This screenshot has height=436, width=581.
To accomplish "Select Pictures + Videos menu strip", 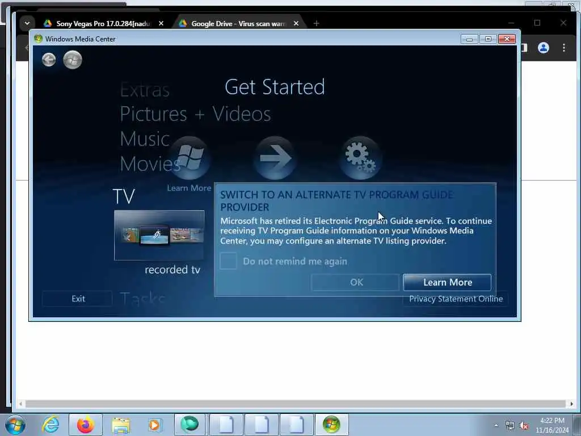I will [195, 114].
